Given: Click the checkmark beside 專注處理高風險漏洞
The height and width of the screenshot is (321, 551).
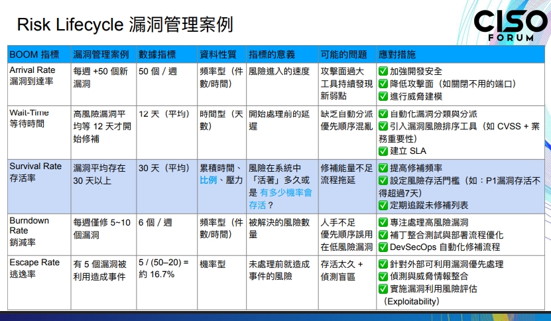Looking at the screenshot, I should 383,222.
